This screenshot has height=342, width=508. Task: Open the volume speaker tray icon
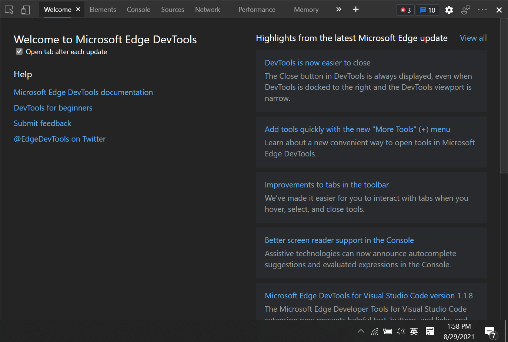pyautogui.click(x=401, y=331)
